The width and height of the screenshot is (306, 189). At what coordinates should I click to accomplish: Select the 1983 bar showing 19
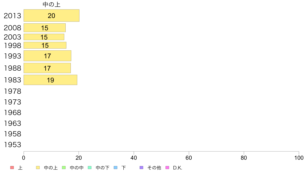pyautogui.click(x=50, y=80)
